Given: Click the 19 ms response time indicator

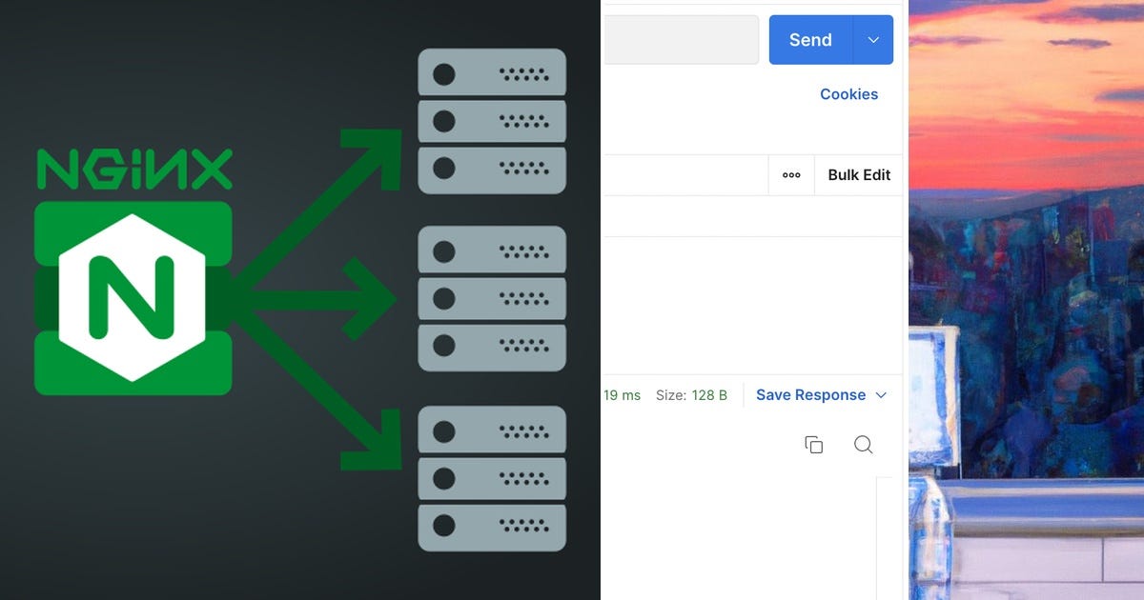Looking at the screenshot, I should pos(622,394).
